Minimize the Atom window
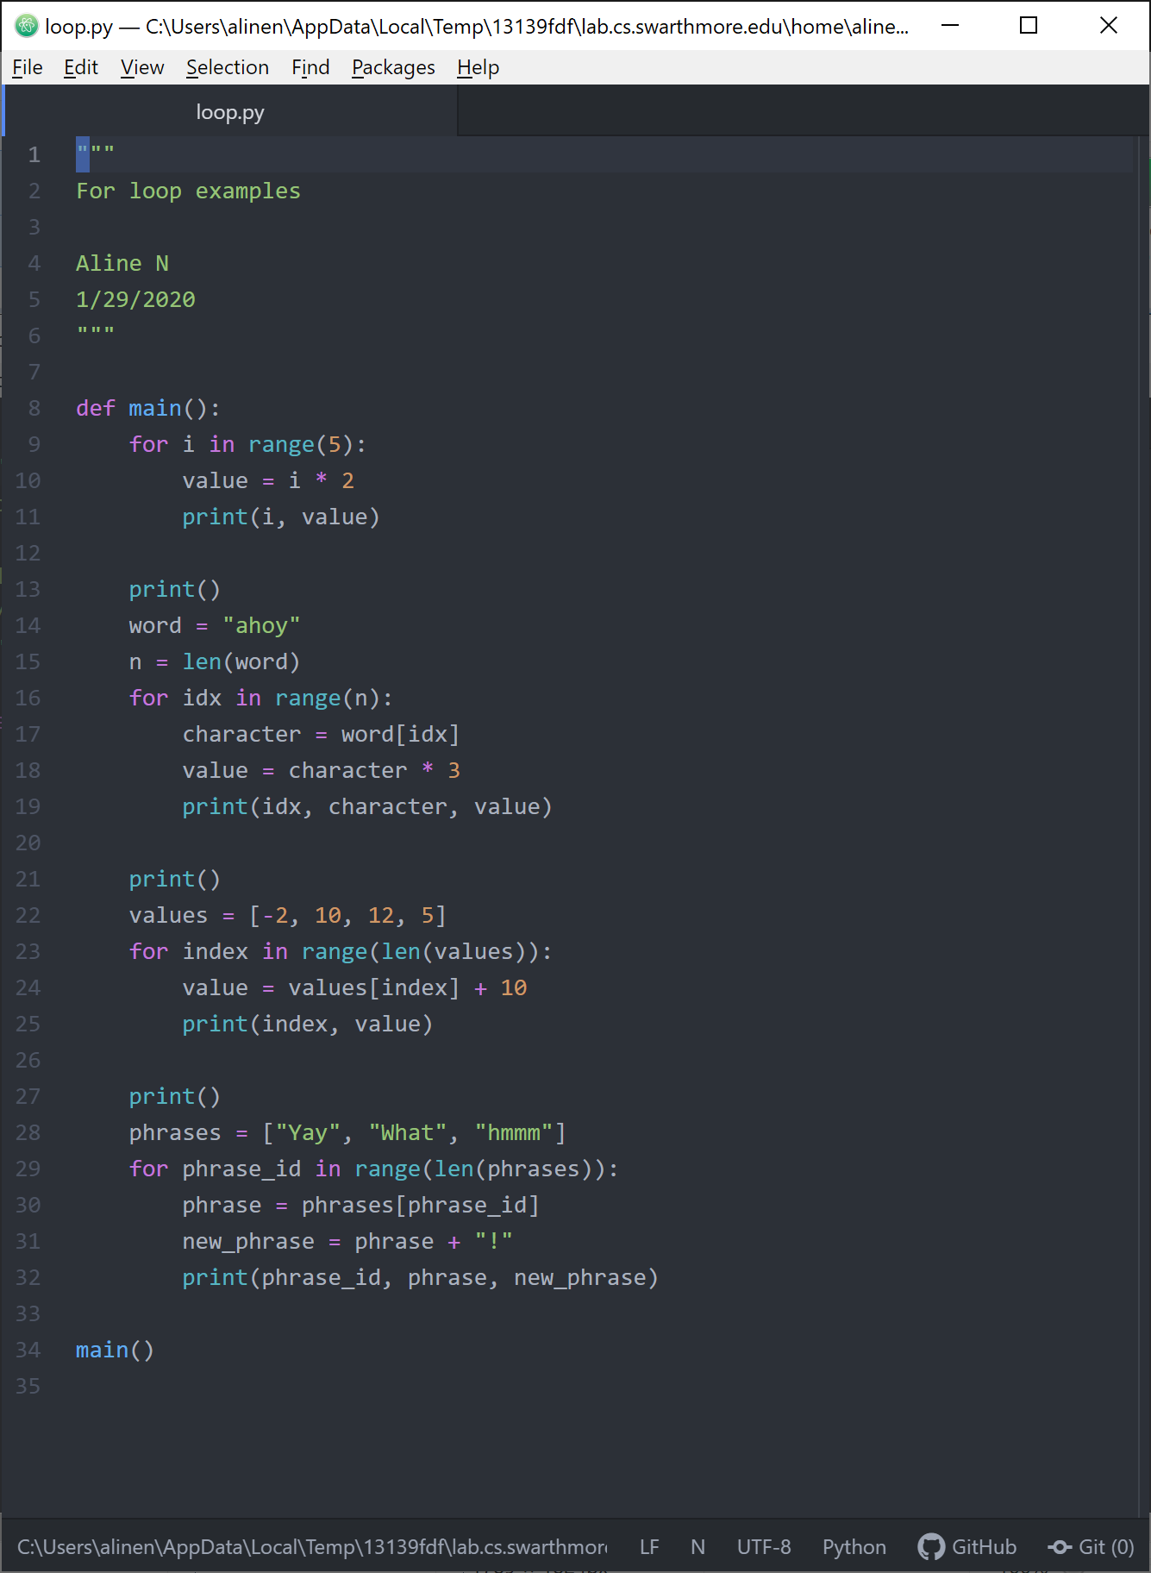The image size is (1151, 1573). [x=950, y=26]
